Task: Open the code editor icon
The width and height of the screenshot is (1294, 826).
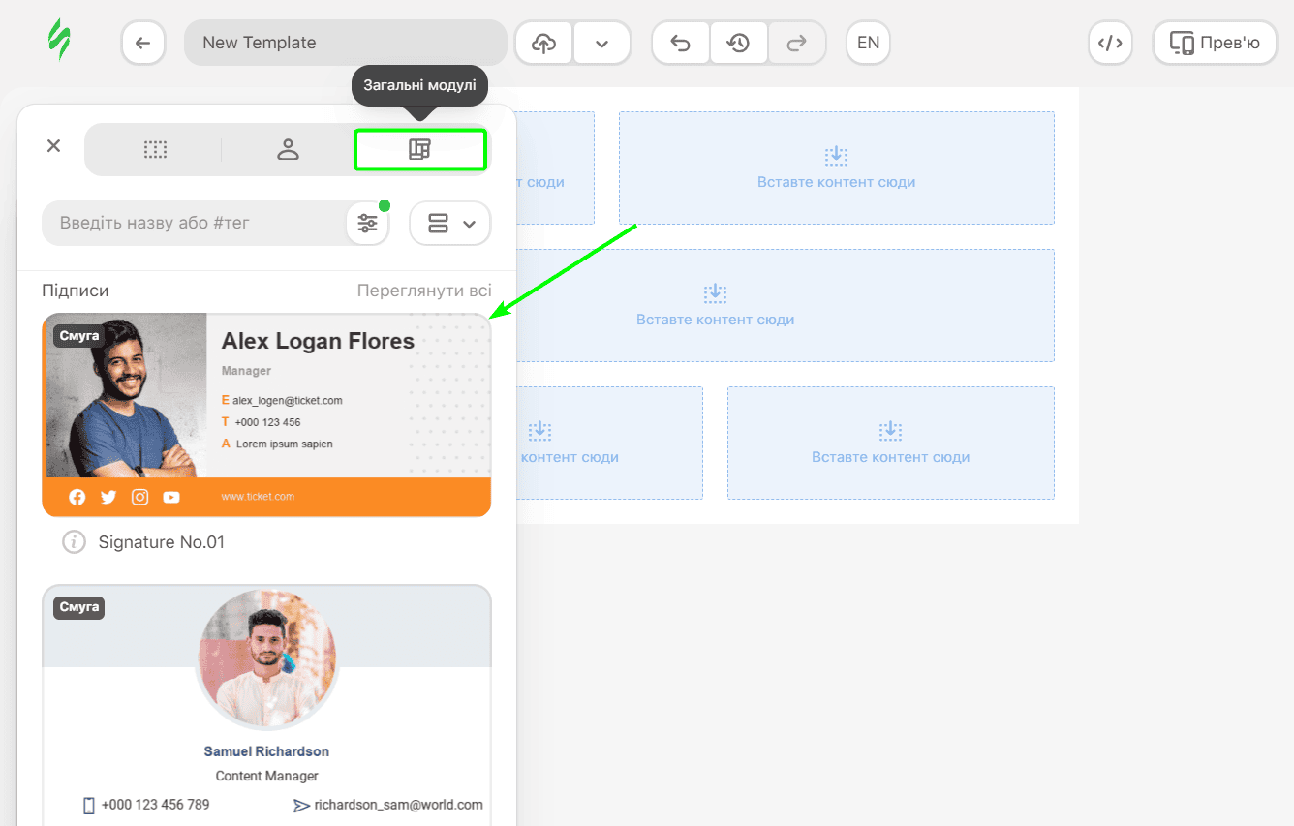Action: point(1110,43)
